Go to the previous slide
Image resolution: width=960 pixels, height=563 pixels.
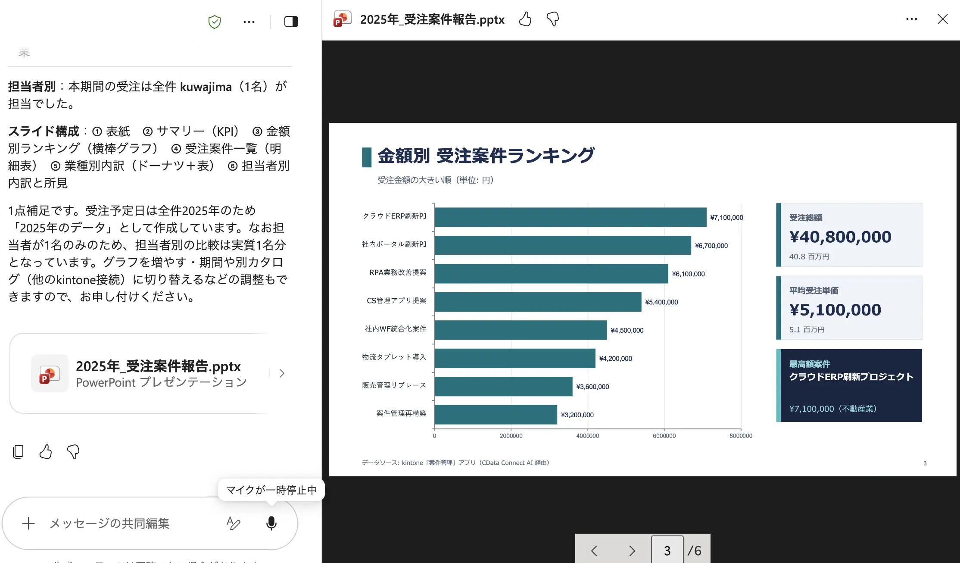(x=594, y=550)
